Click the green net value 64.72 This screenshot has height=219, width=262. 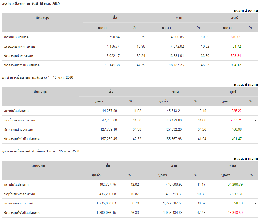pyautogui.click(x=237, y=46)
